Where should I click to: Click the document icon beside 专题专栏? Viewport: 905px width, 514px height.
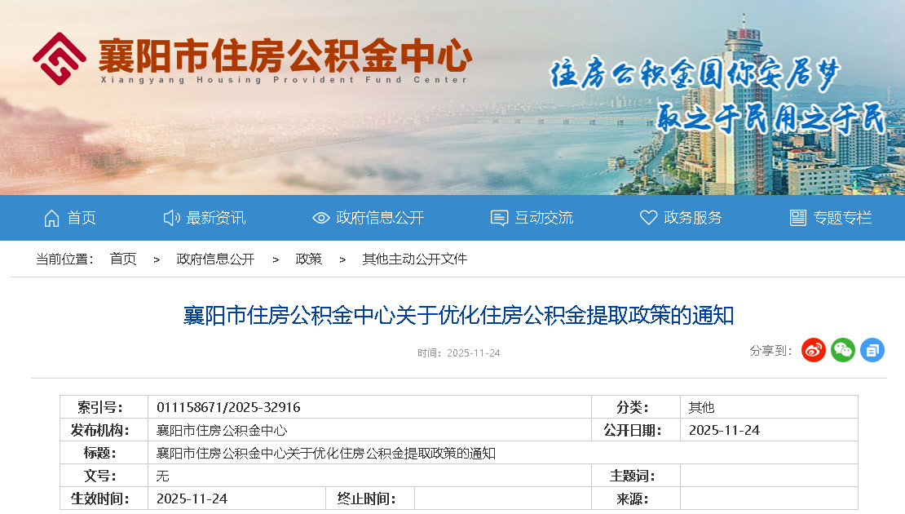[797, 218]
